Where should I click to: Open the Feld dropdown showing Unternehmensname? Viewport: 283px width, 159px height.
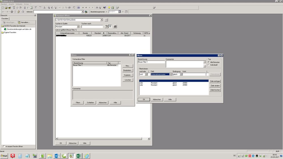click(x=171, y=74)
